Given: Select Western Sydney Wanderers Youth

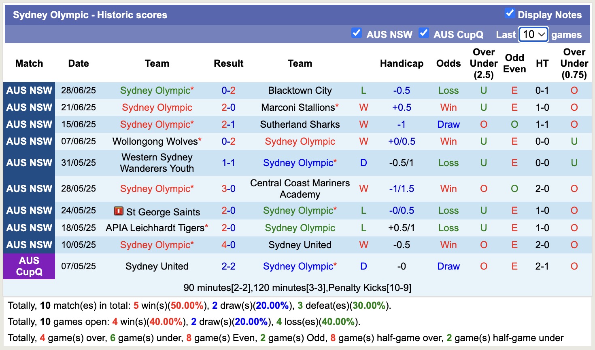Looking at the screenshot, I should pos(157,162).
